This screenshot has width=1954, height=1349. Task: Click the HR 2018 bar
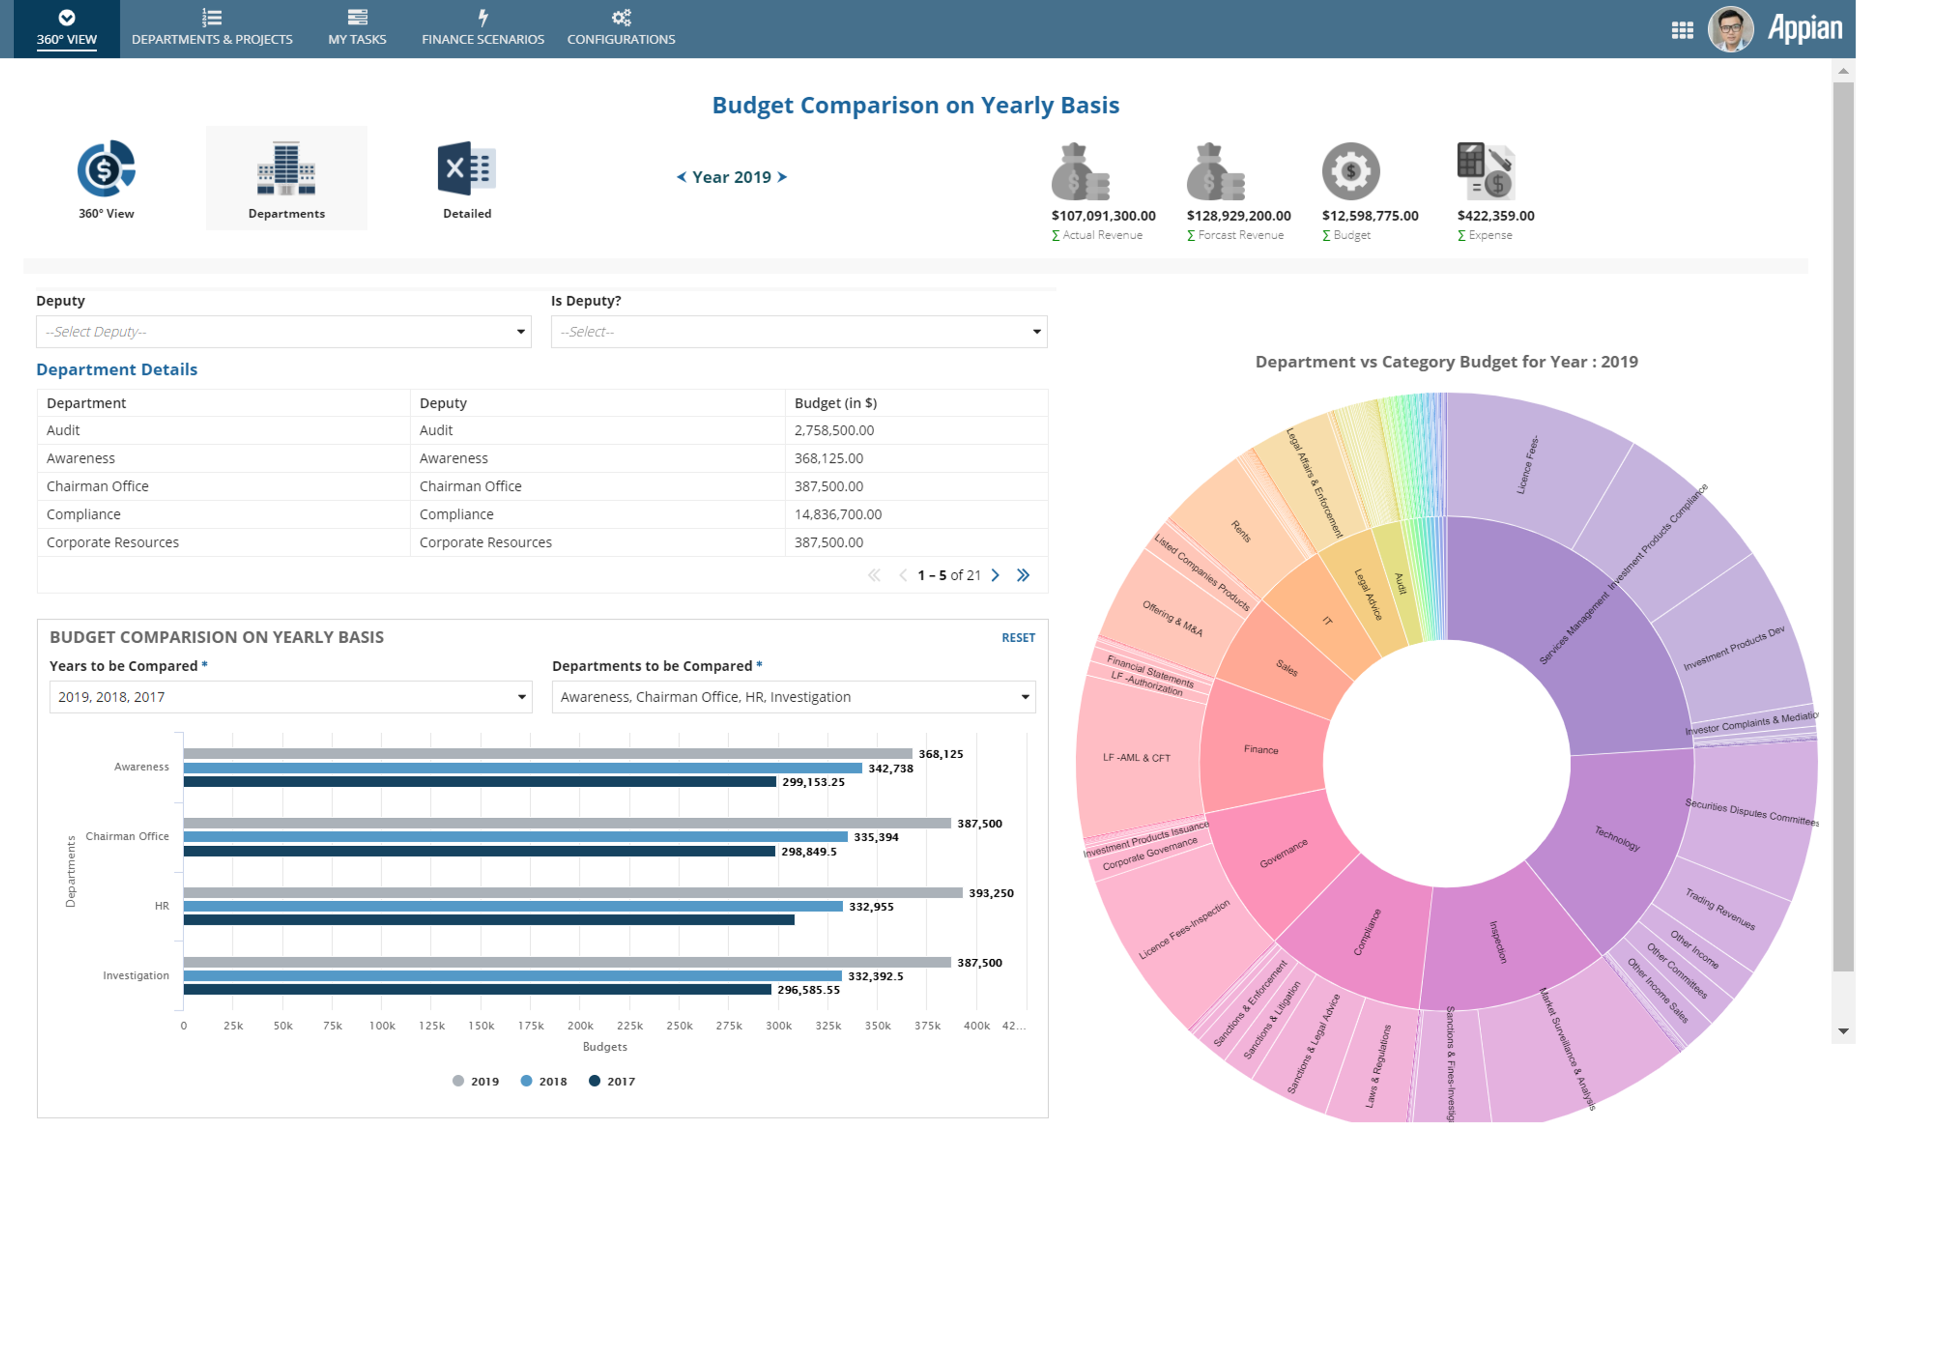coord(513,906)
